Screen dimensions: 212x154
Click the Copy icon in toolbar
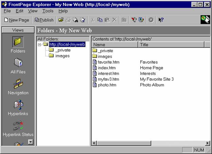100,20
